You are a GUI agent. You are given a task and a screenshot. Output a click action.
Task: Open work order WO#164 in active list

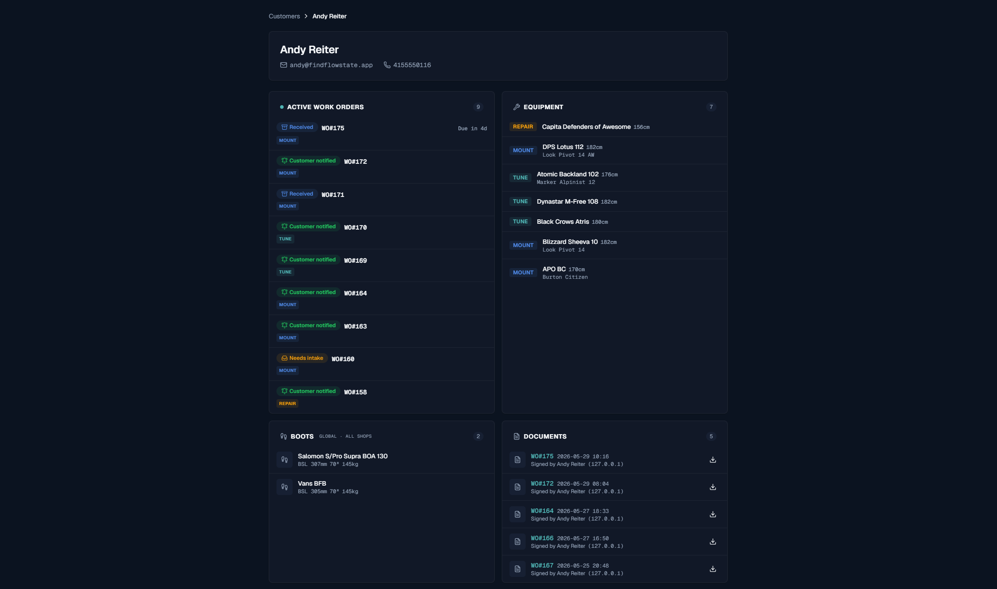[x=381, y=299]
